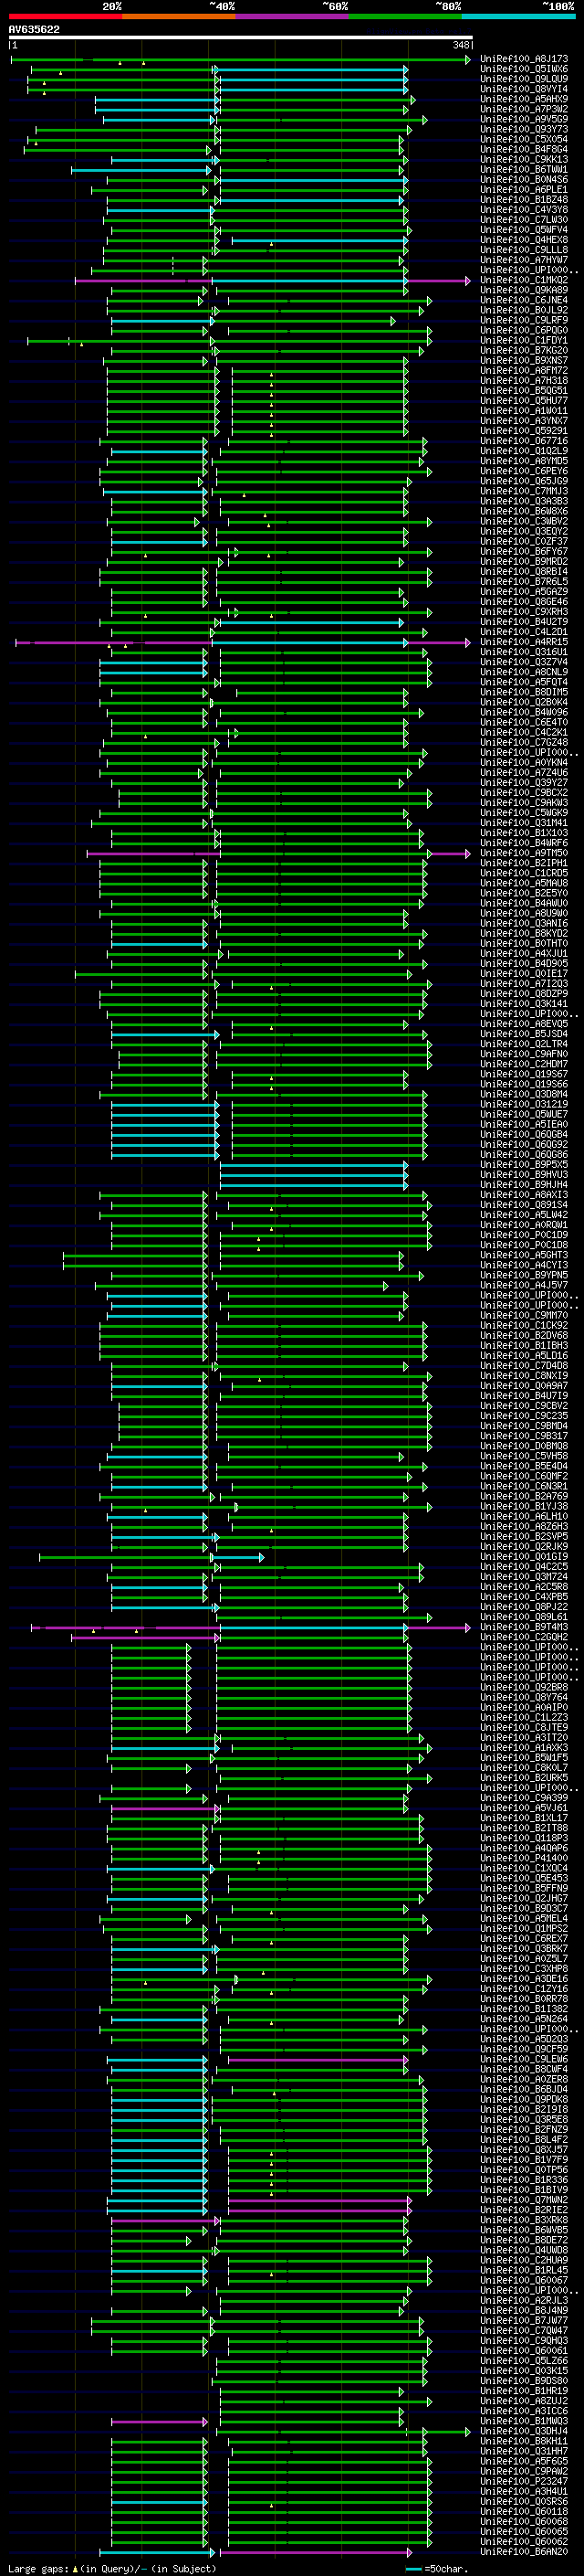
Task: Click the UniRef100_Q5LZ66 label
Action: pyautogui.click(x=524, y=2360)
